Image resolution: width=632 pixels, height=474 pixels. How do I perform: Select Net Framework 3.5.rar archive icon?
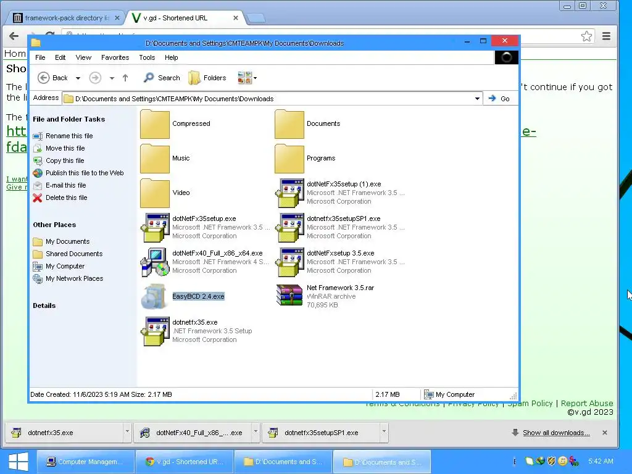click(x=289, y=296)
